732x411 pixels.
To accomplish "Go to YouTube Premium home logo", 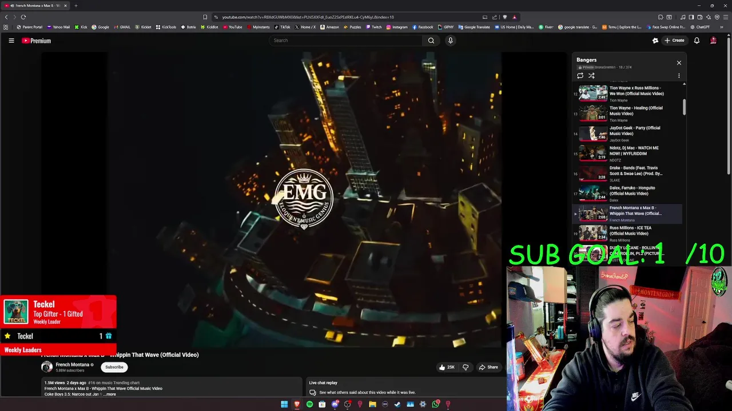I will pos(37,41).
